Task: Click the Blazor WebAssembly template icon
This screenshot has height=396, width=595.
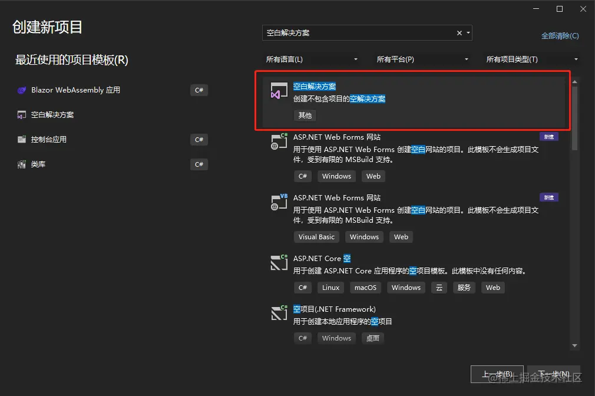Action: click(22, 90)
